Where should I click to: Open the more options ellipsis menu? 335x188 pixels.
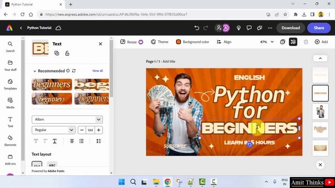point(270,28)
